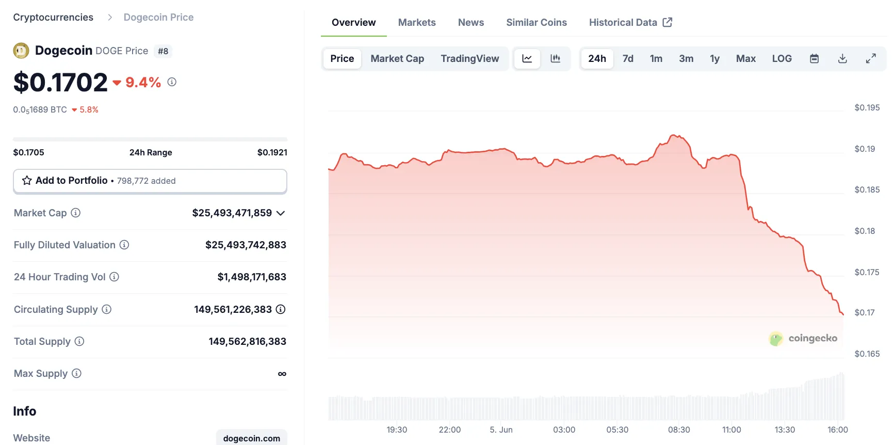Viewport: 895px width, 445px height.
Task: Select the line chart icon
Action: 527,58
